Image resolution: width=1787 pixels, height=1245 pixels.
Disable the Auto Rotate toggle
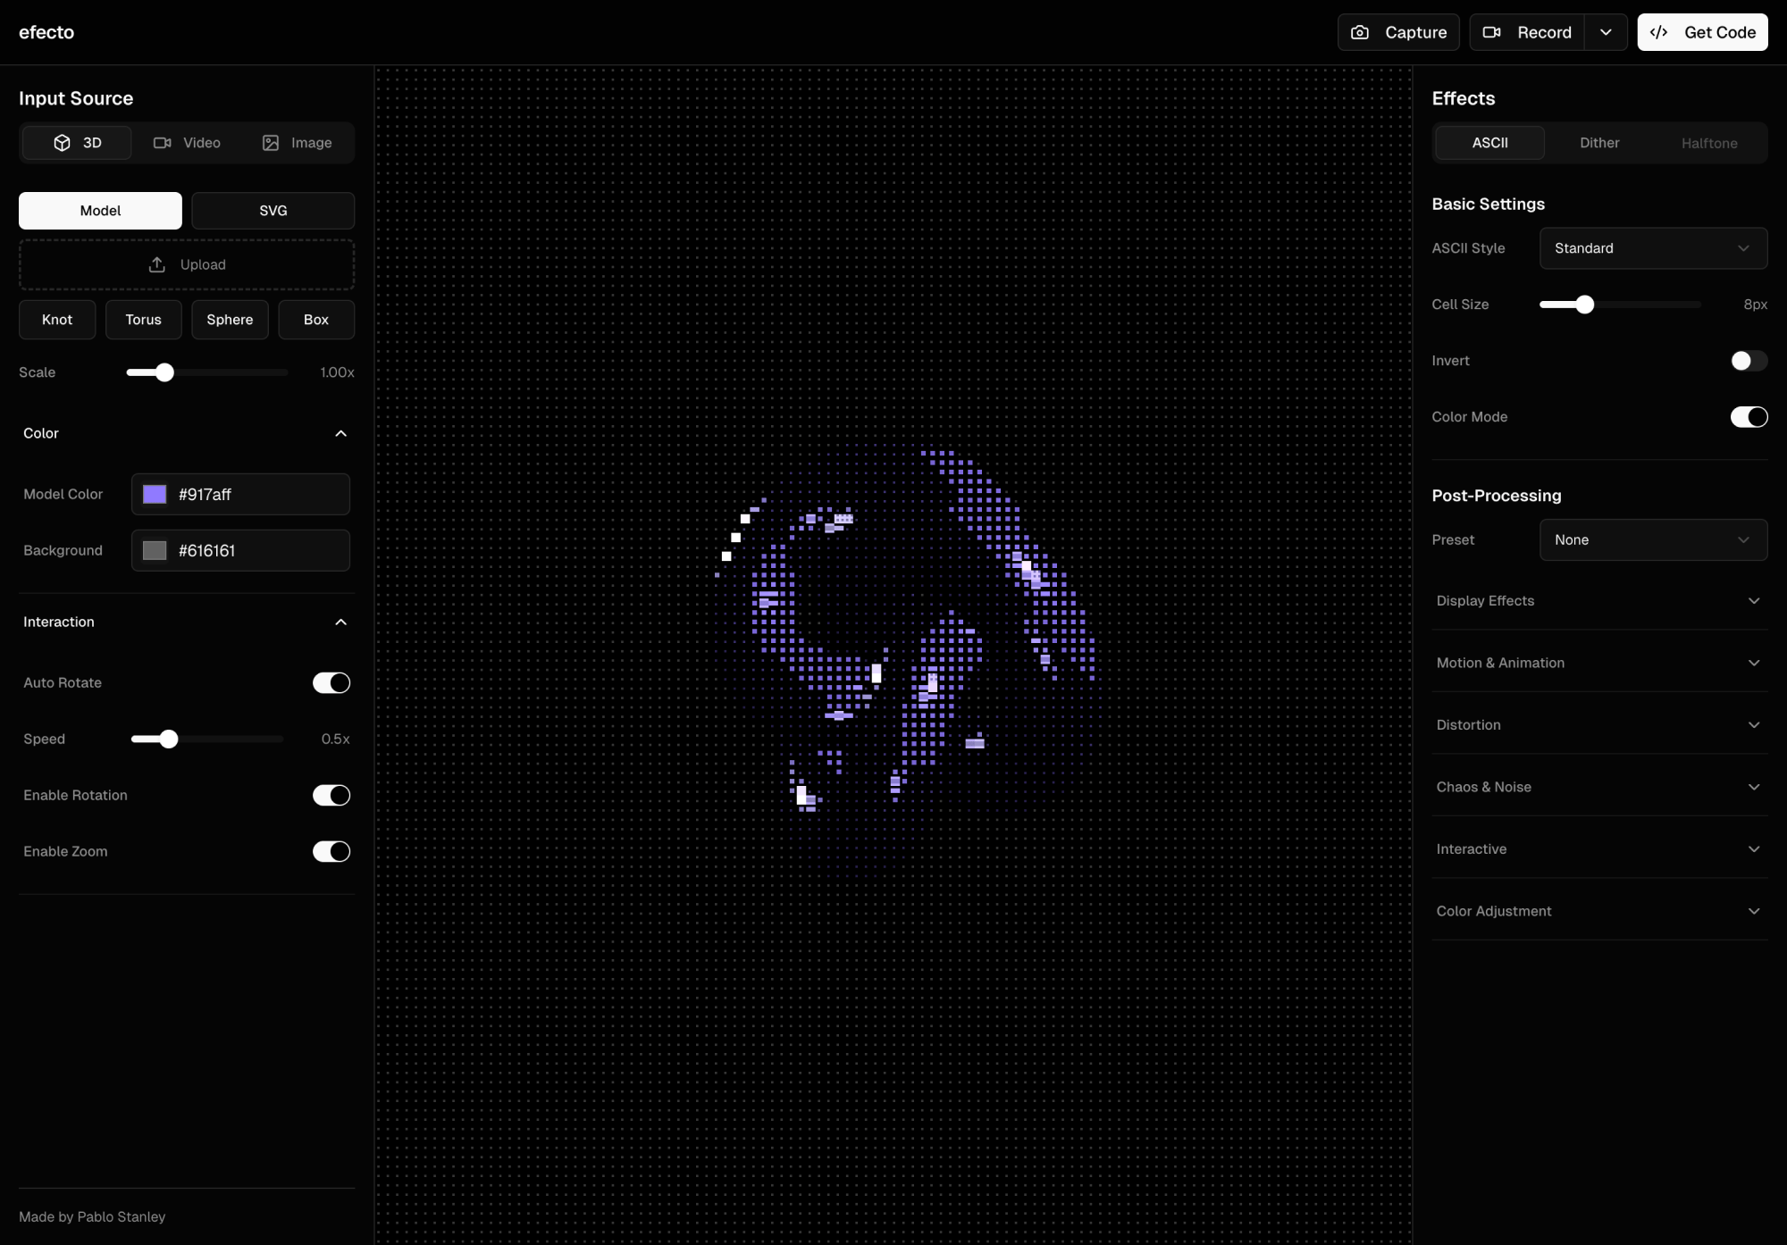(x=331, y=682)
